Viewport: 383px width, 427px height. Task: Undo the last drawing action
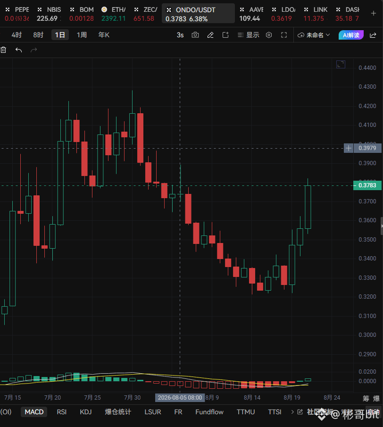18,50
